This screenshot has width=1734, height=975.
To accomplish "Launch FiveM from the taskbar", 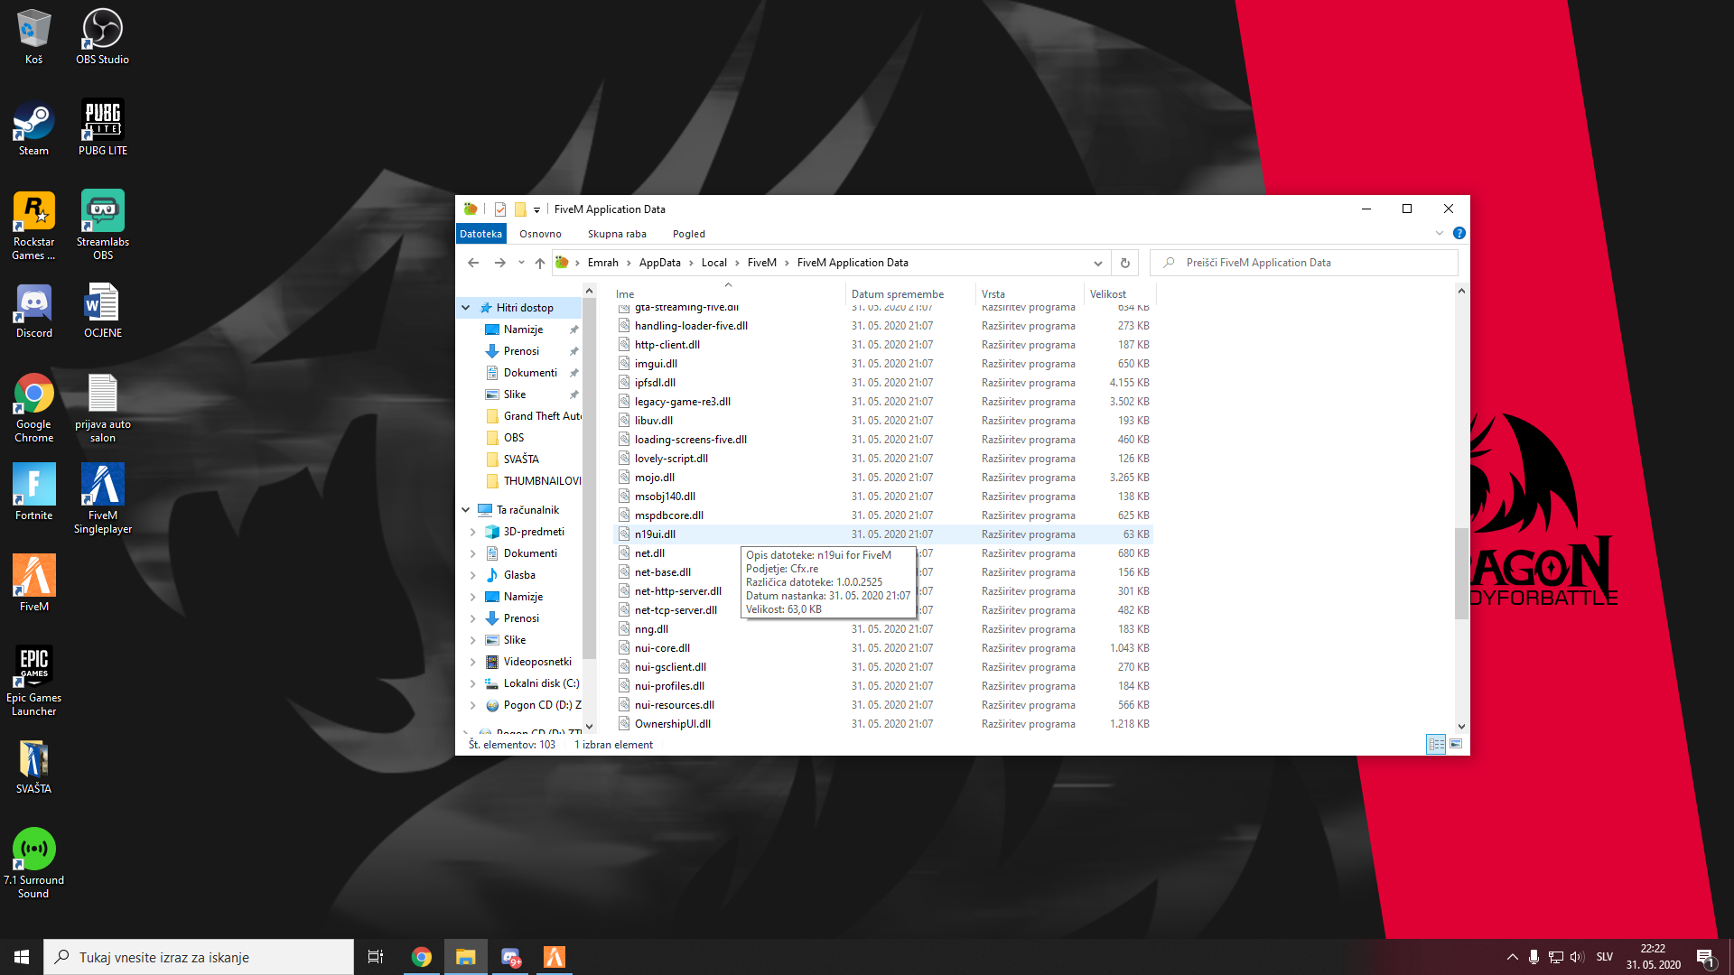I will click(554, 956).
